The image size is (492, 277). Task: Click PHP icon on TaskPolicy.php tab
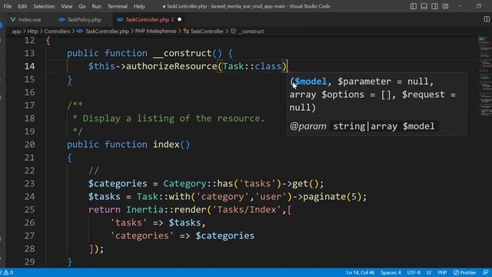61,19
